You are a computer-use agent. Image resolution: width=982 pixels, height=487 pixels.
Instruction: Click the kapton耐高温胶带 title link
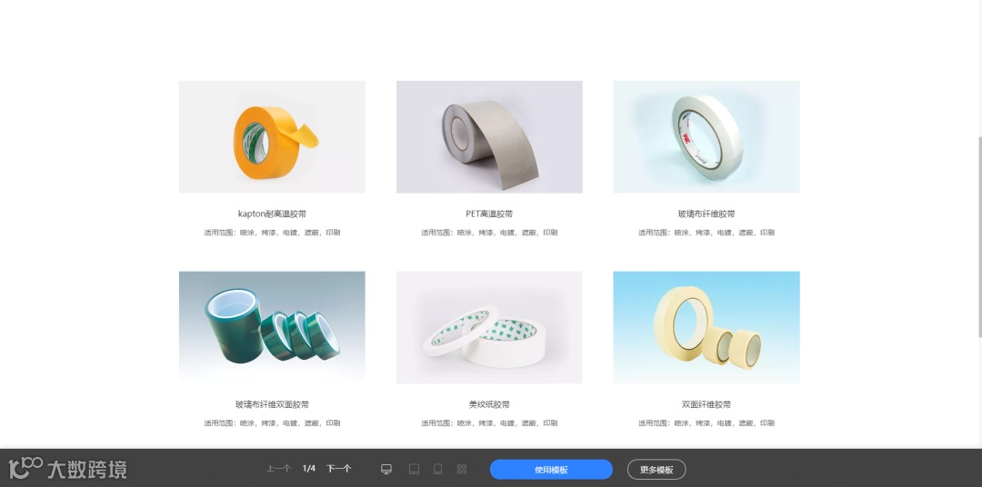272,214
